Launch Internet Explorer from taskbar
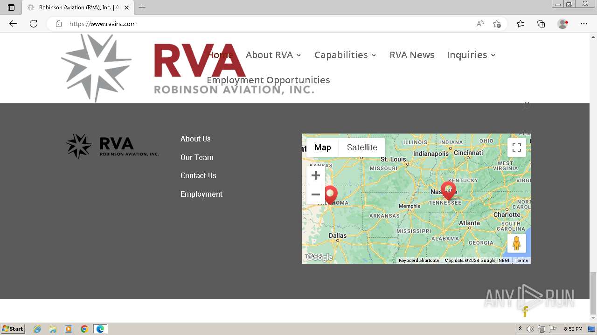 [x=37, y=329]
